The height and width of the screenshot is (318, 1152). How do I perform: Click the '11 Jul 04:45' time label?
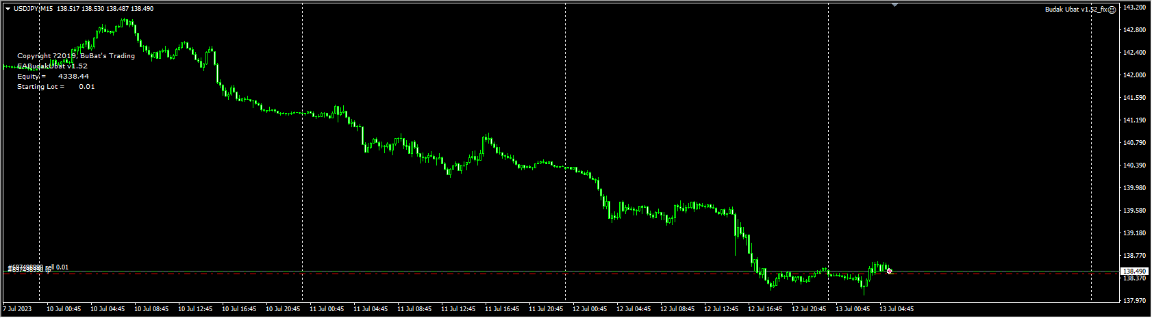371,309
